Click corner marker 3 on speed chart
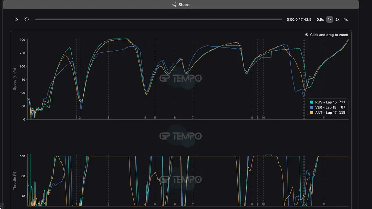Screen dimensions: 372x209 click(108, 118)
